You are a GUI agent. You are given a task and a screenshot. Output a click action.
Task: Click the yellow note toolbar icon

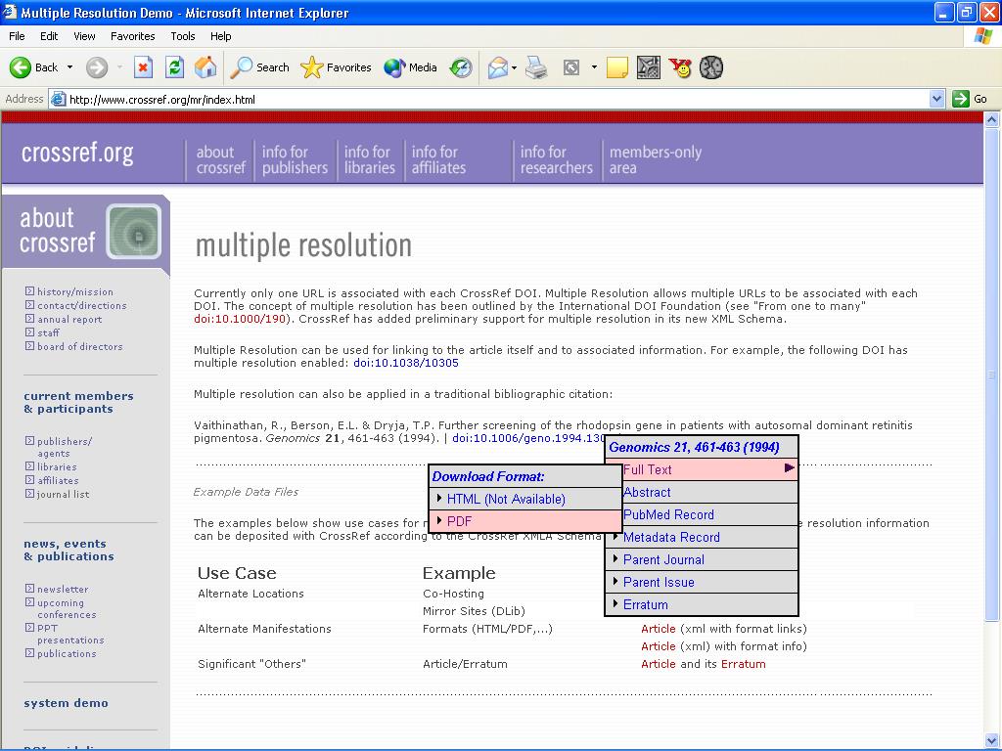click(616, 67)
